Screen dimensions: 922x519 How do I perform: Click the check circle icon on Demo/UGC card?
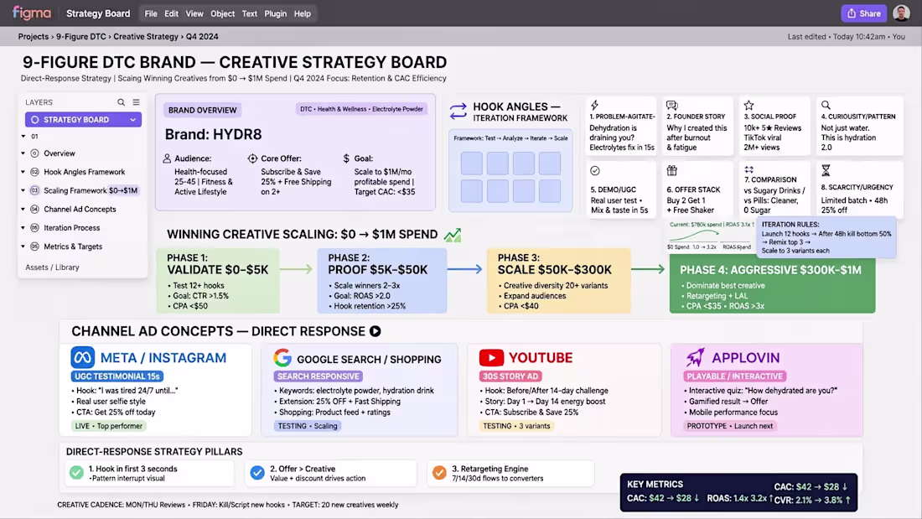[595, 171]
